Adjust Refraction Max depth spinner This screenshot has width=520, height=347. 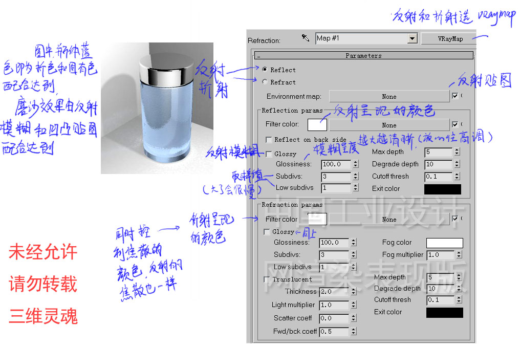pyautogui.click(x=459, y=277)
